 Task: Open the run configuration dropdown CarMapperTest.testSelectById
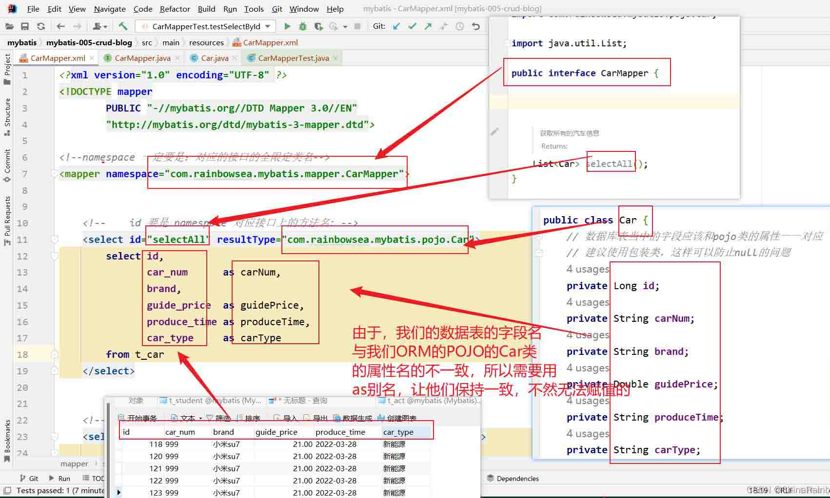pyautogui.click(x=206, y=26)
